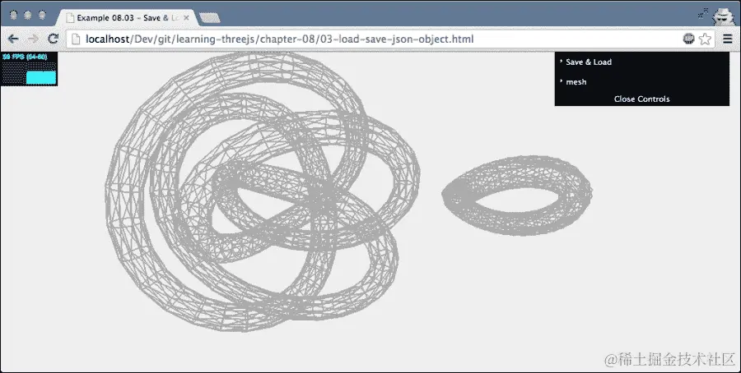Screen dimensions: 741x373
Task: Click the page icon in the address bar
Action: (76, 39)
